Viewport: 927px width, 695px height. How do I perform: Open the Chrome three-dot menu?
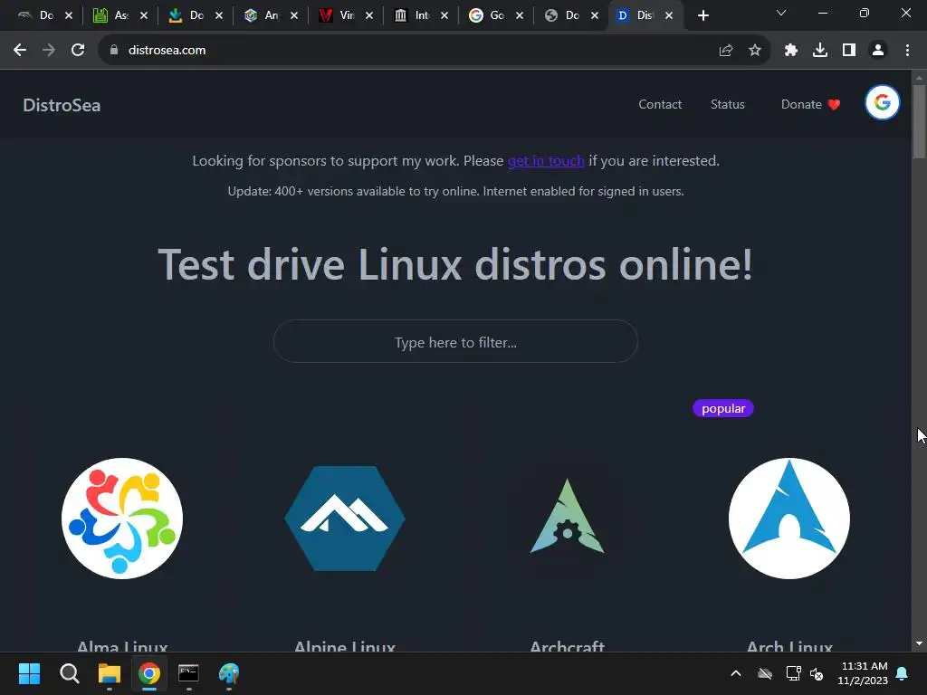point(907,51)
